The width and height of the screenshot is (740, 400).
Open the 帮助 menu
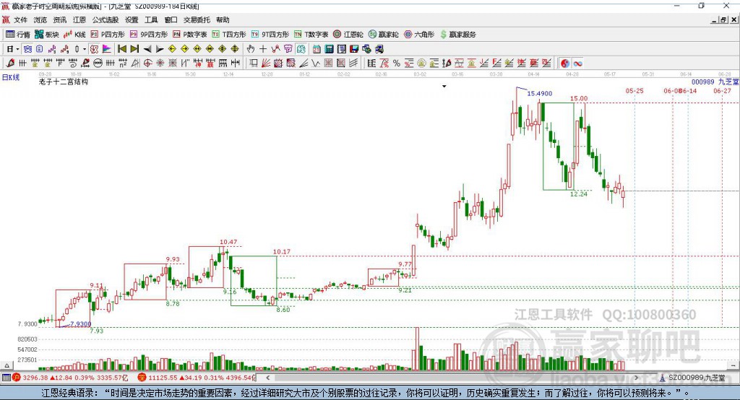tap(223, 19)
